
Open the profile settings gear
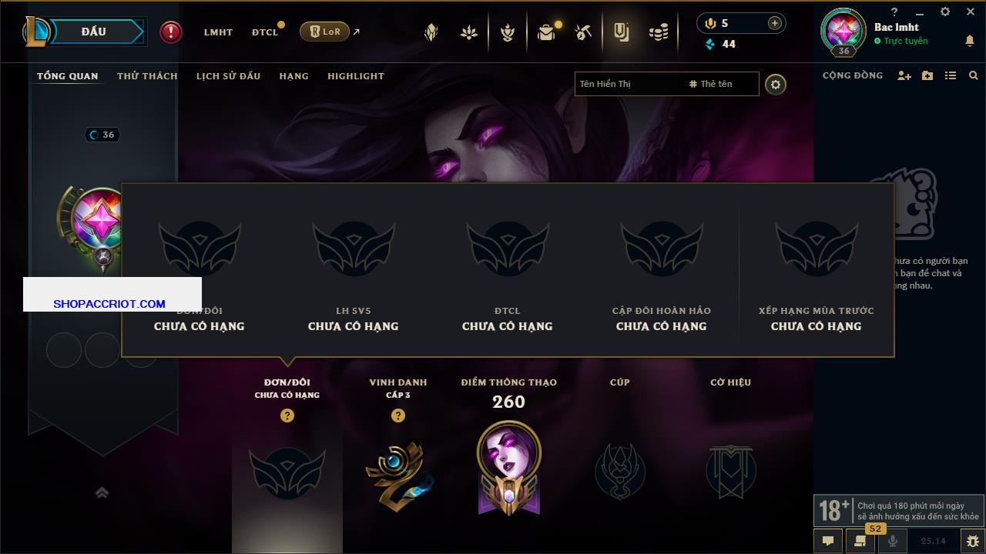(776, 84)
